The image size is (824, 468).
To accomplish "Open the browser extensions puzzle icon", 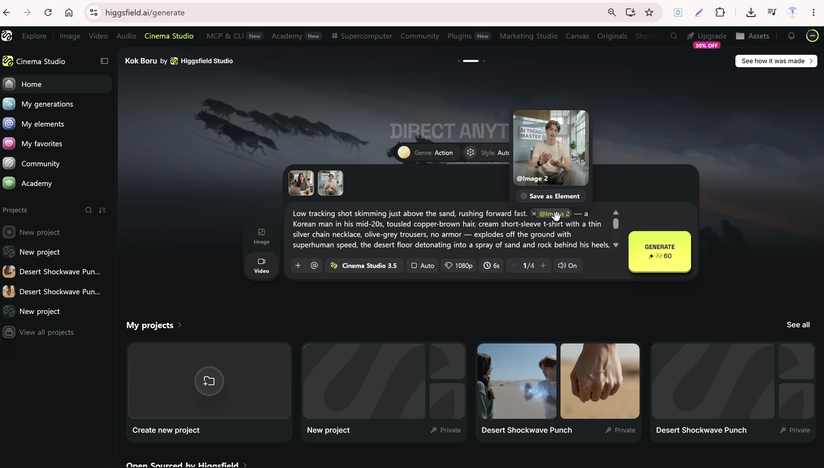I will click(720, 12).
